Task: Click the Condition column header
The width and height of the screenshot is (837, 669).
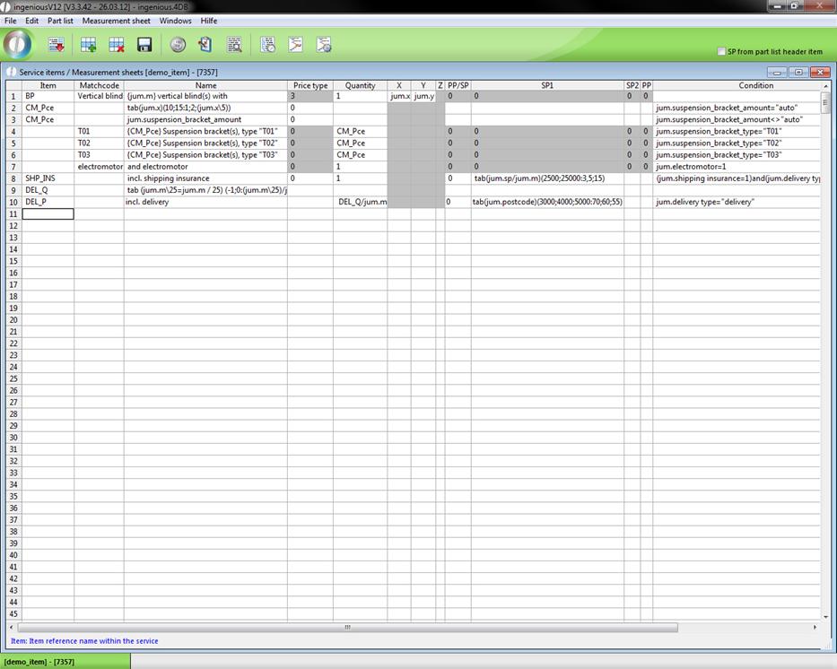Action: tap(755, 85)
